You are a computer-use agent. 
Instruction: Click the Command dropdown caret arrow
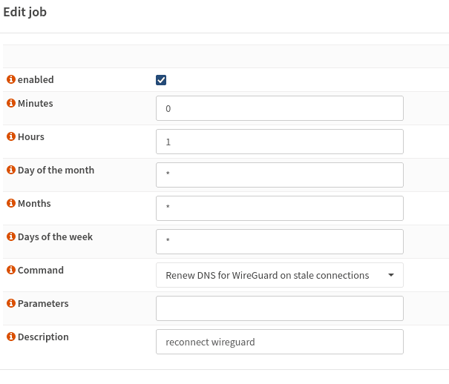pyautogui.click(x=391, y=275)
